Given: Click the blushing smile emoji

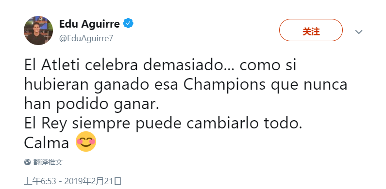Looking at the screenshot, I should (x=85, y=142).
